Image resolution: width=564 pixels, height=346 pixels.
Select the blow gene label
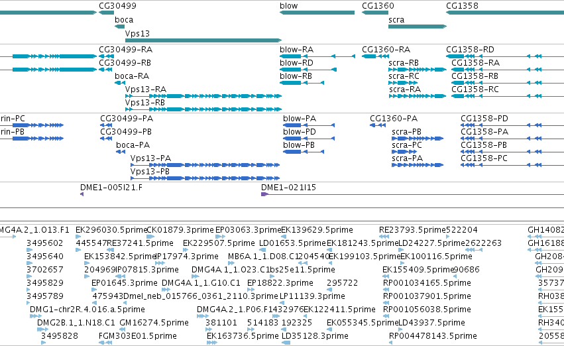pos(289,6)
